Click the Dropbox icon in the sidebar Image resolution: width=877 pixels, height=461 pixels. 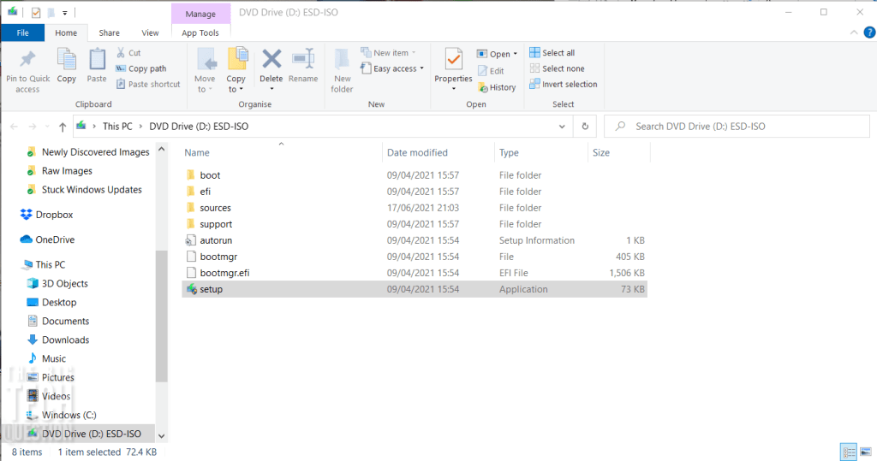click(26, 215)
